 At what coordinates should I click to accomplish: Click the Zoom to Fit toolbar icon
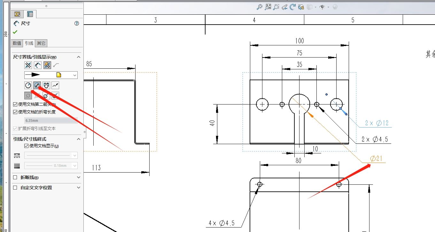point(268,7)
